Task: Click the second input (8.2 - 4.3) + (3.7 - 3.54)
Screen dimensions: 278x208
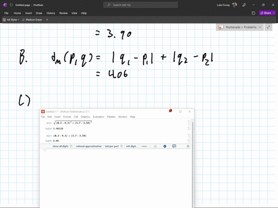Action: tap(69, 136)
